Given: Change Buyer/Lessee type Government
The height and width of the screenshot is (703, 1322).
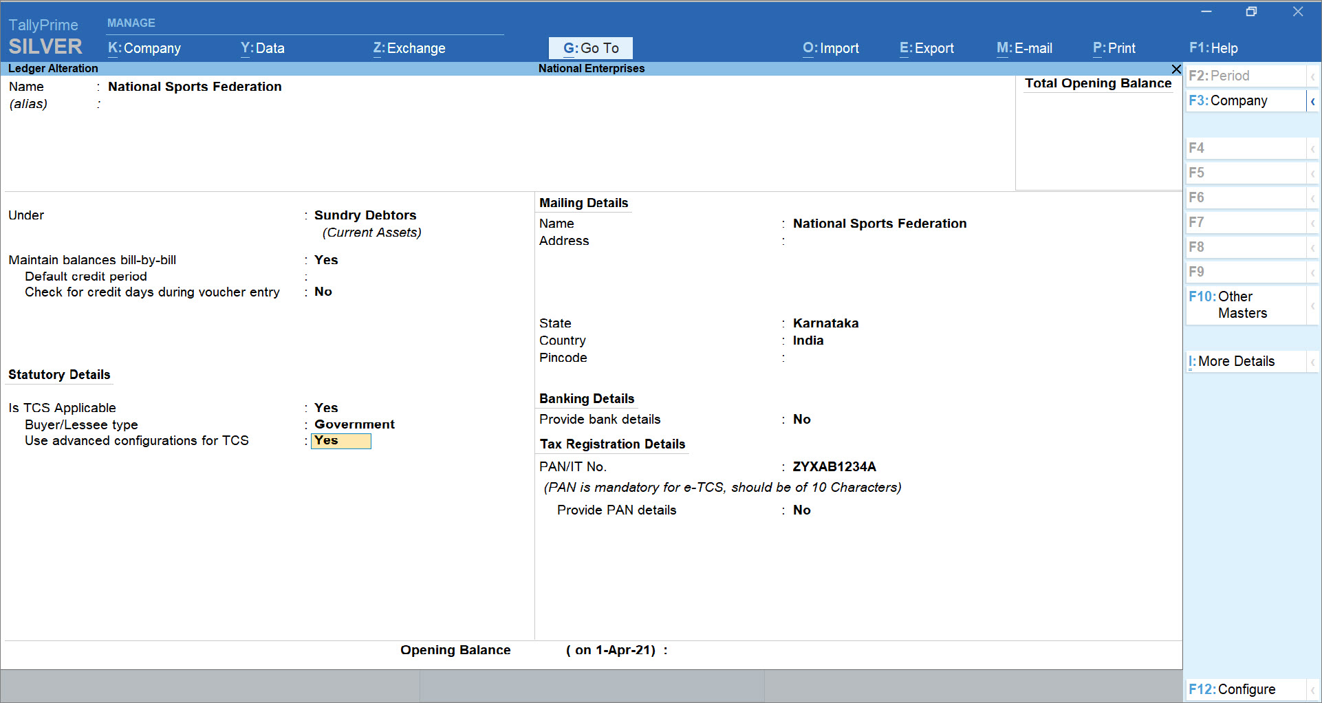Looking at the screenshot, I should (354, 424).
